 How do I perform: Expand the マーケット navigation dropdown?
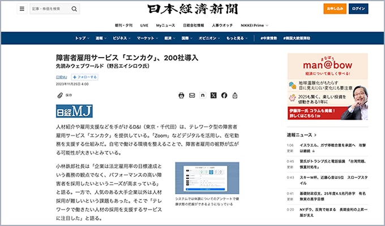coord(147,38)
